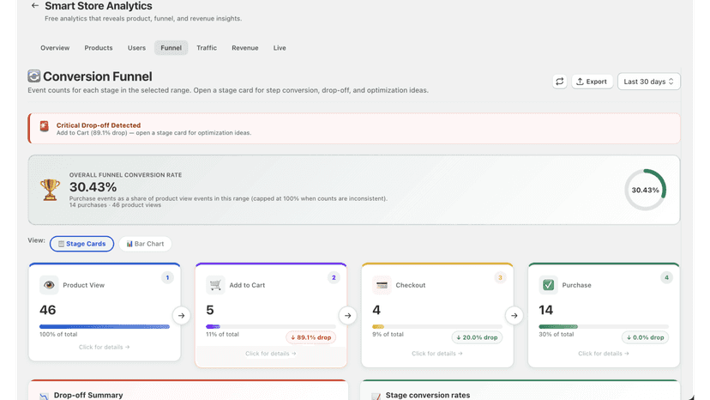This screenshot has width=710, height=400.
Task: Click the '9% of total' label
Action: tap(388, 334)
